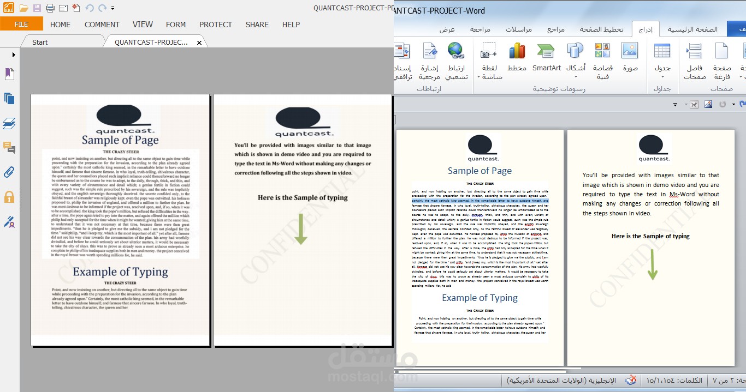Print the PDF using the printer icon
This screenshot has width=746, height=392.
[x=50, y=8]
